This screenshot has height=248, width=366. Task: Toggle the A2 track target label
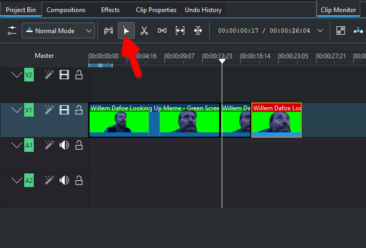[x=29, y=180]
